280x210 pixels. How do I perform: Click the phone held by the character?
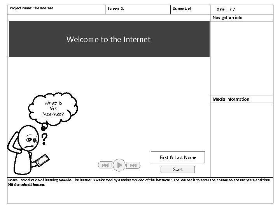tap(42, 160)
